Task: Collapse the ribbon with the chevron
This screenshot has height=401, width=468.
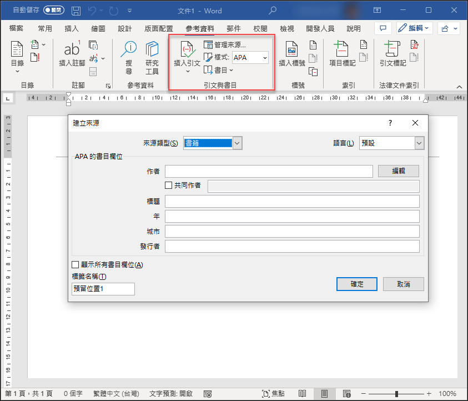Action: tap(459, 87)
